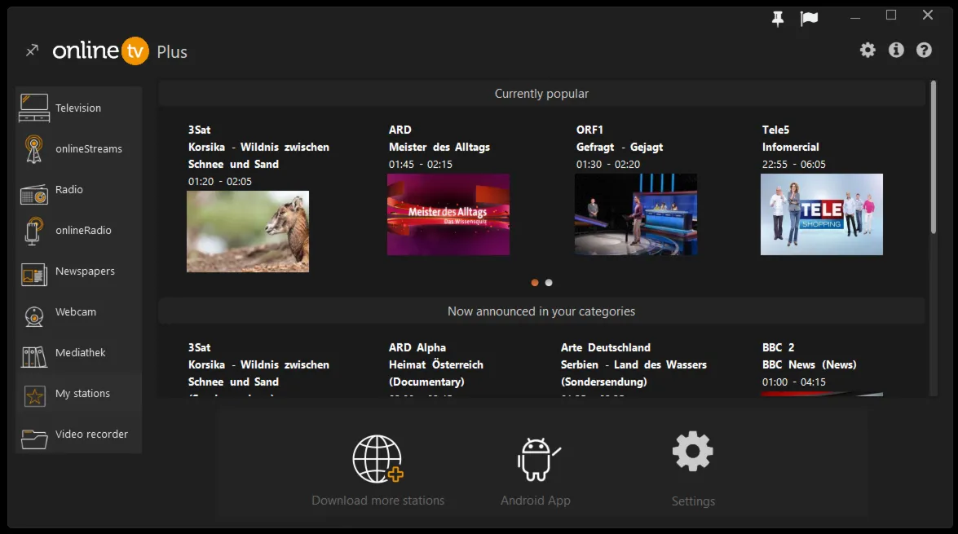Click time 01:20 - 02:05
958x534 pixels.
tap(220, 182)
